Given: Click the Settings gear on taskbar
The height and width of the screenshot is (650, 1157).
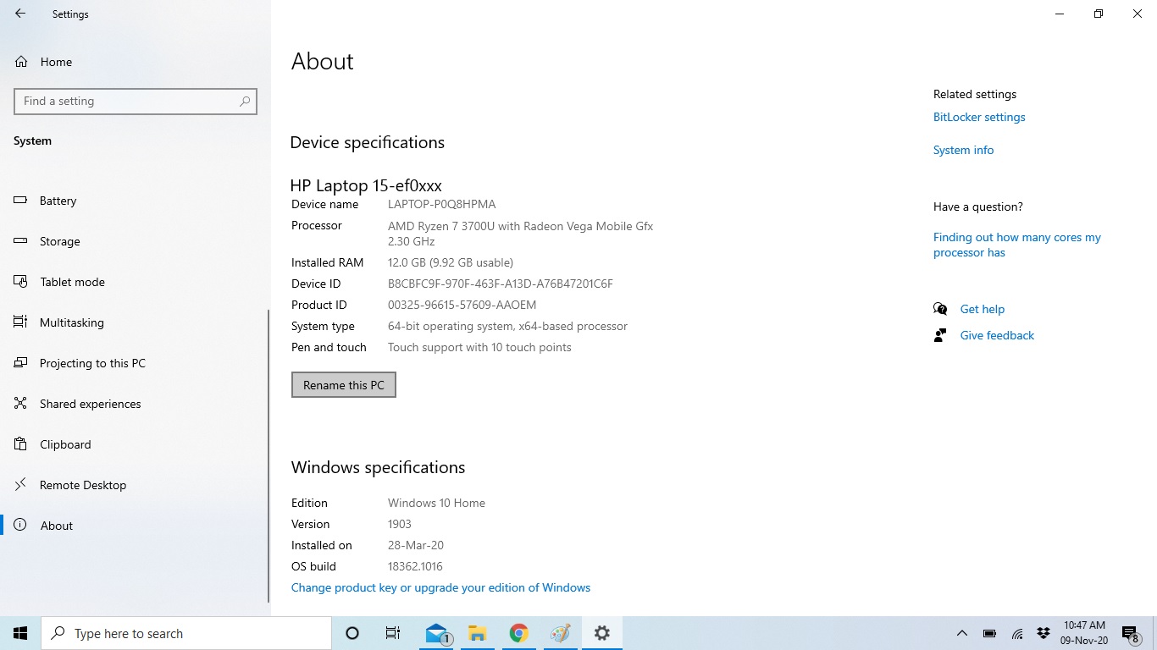Looking at the screenshot, I should click(602, 633).
